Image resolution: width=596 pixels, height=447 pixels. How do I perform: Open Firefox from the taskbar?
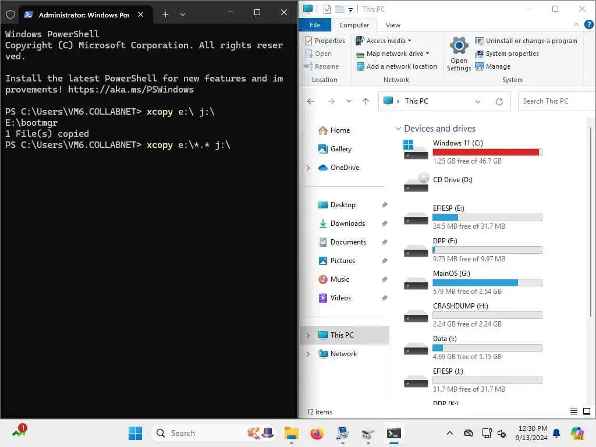317,433
